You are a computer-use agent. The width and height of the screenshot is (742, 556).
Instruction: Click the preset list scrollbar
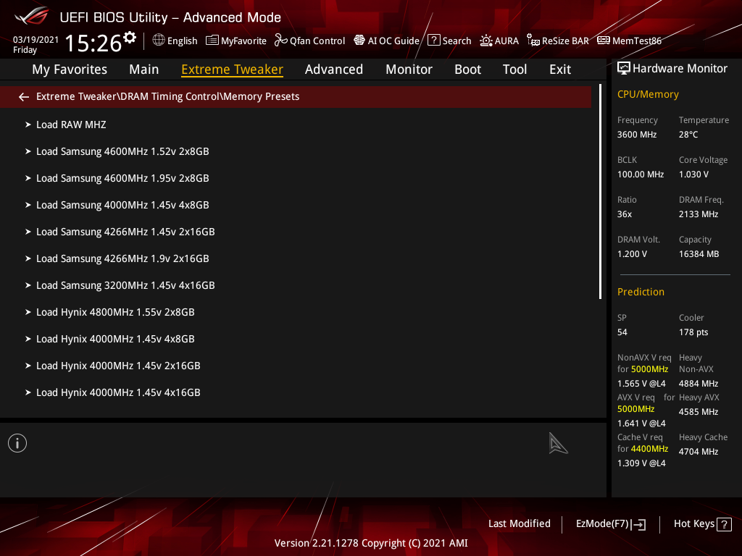pyautogui.click(x=600, y=191)
